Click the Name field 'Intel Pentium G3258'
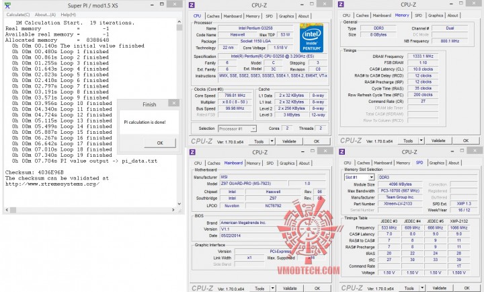Viewport: 484px width, 292px height. coord(255,28)
